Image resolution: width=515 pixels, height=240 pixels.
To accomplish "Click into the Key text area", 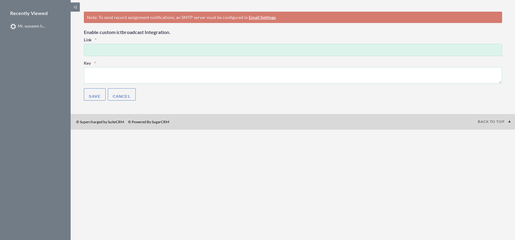I will [293, 75].
